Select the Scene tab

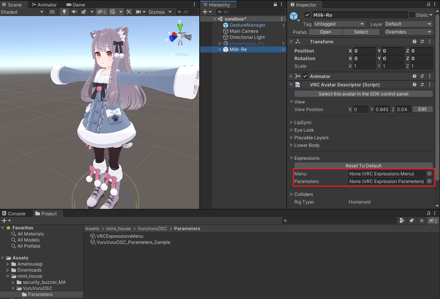[12, 5]
